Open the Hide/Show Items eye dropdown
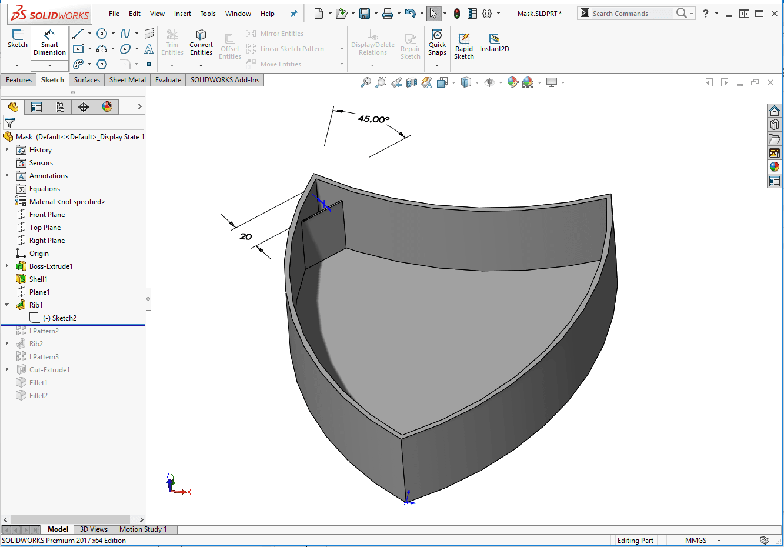The height and width of the screenshot is (547, 784). [489, 83]
